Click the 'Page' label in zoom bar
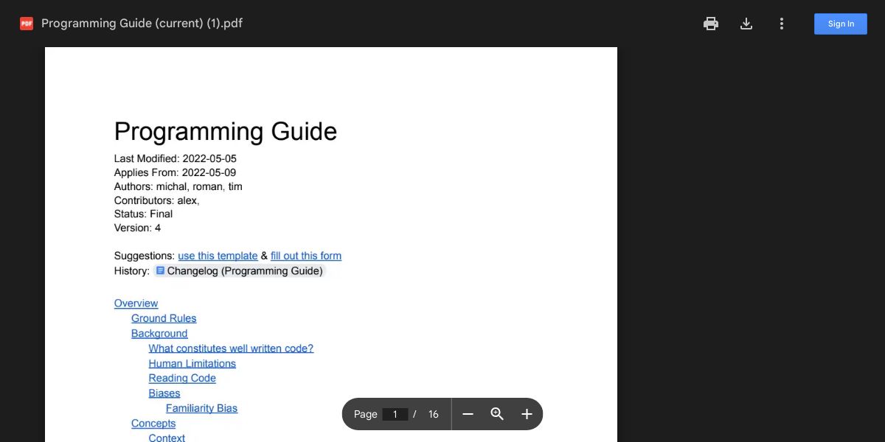Screen dimensions: 885x442 (366, 414)
